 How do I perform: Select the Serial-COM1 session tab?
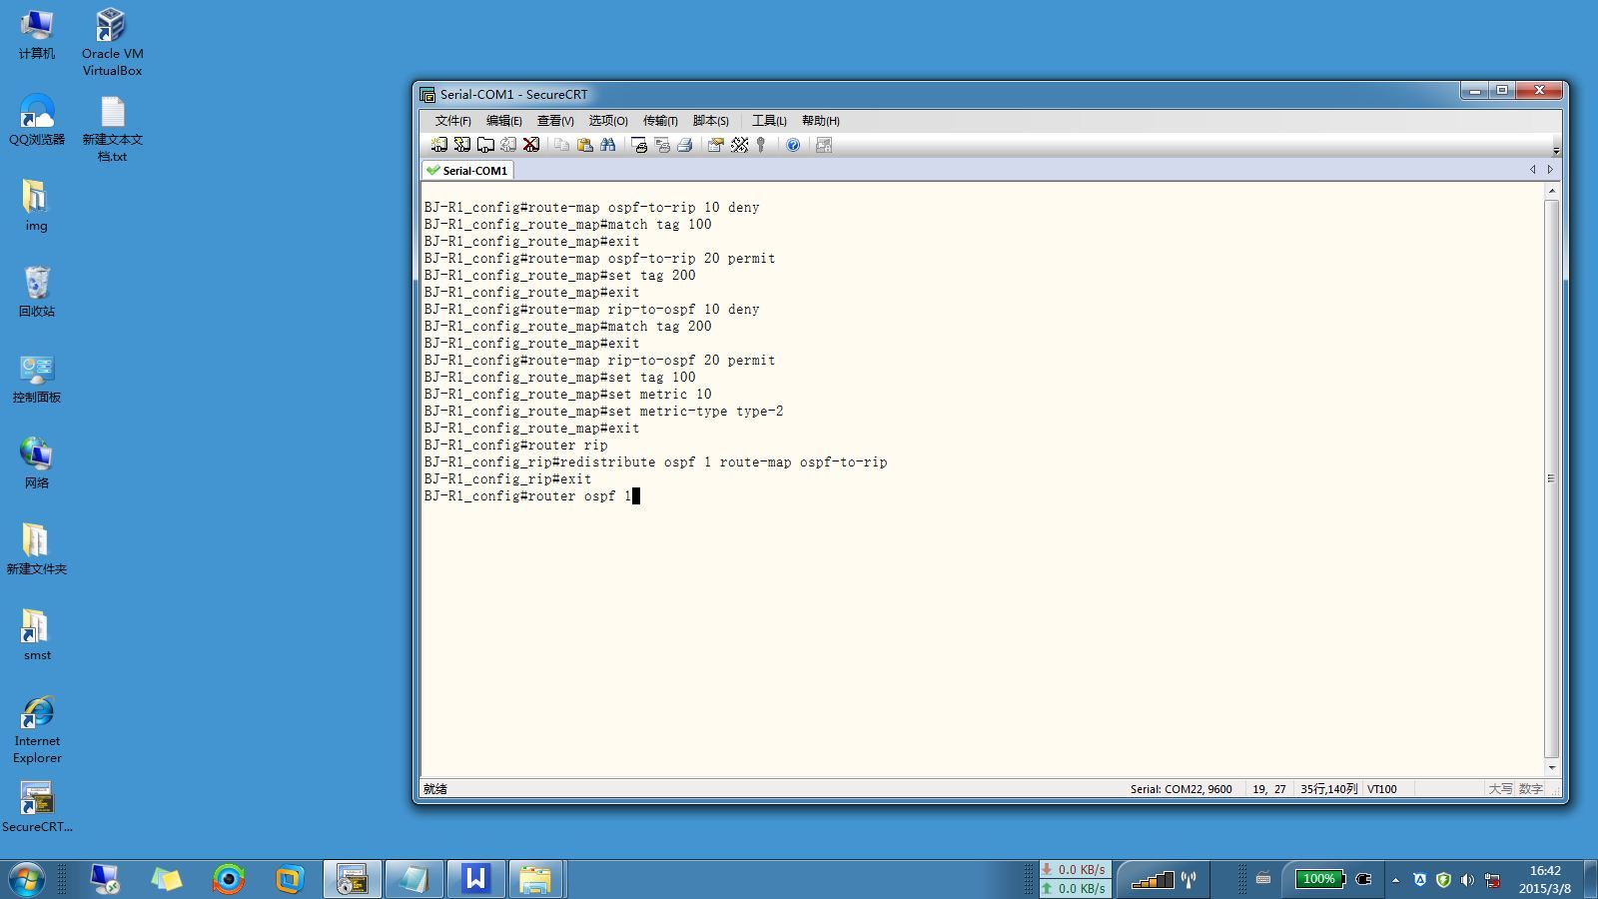point(467,170)
